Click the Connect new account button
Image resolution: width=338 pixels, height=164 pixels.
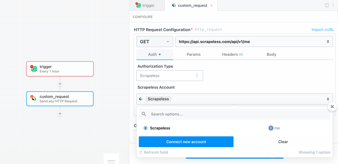(x=186, y=142)
